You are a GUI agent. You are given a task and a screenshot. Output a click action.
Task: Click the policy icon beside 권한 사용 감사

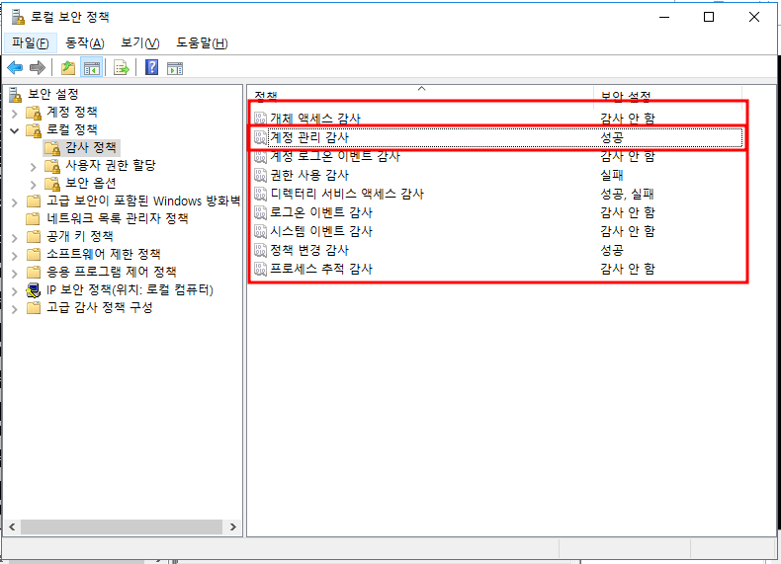pos(260,175)
